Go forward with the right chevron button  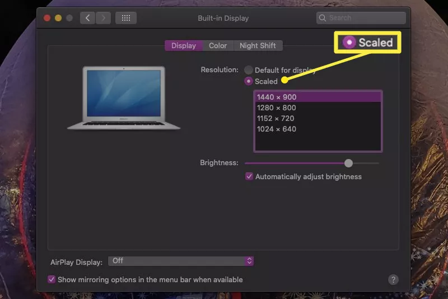pyautogui.click(x=103, y=18)
